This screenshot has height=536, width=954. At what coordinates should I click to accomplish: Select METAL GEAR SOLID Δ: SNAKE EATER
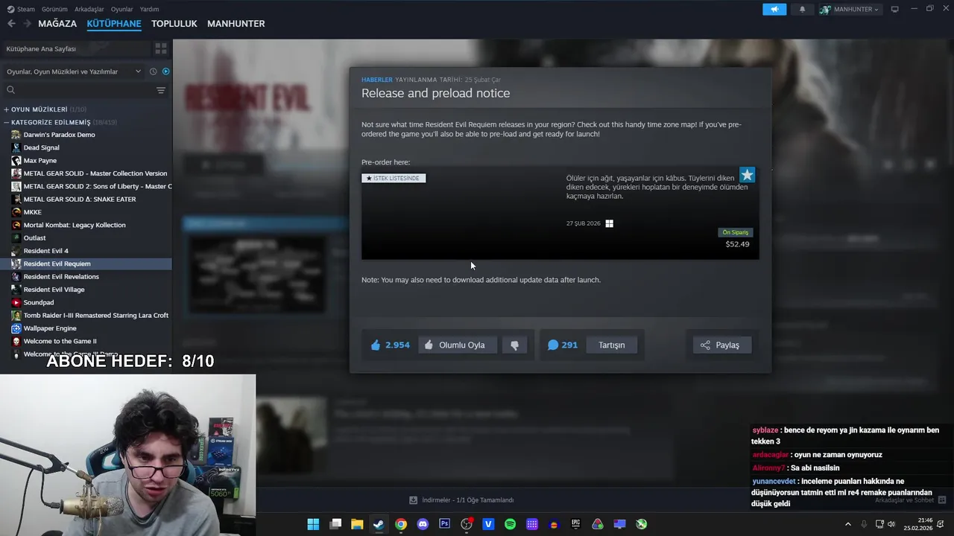(80, 200)
